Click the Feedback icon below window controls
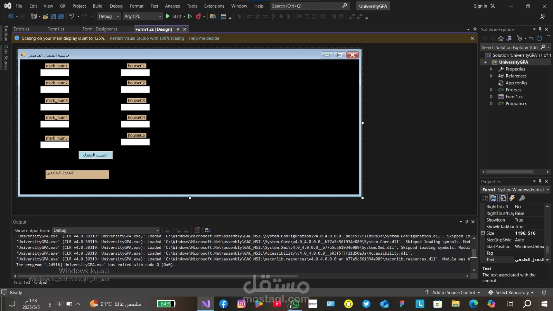This screenshot has height=311, width=553. point(543,16)
